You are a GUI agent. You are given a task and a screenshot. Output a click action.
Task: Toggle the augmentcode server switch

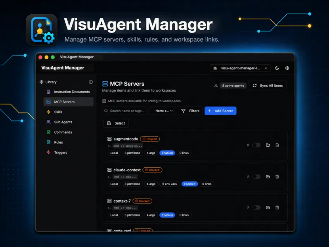[256, 145]
